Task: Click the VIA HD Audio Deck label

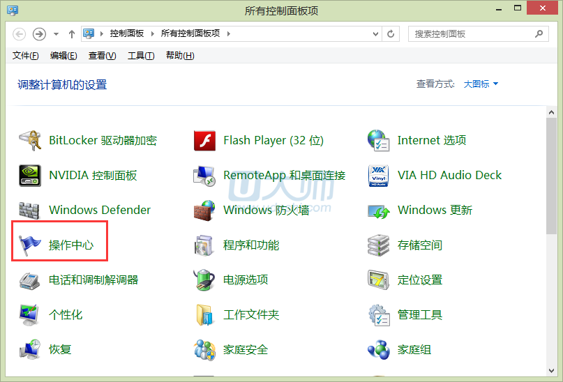Action: (x=449, y=175)
